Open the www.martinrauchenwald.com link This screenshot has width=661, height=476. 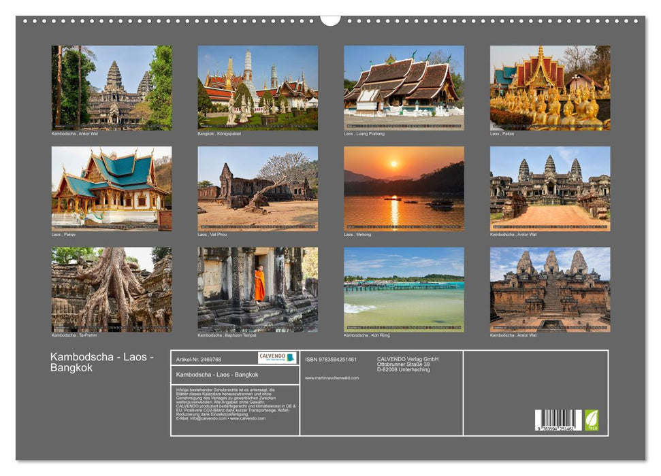click(x=332, y=378)
